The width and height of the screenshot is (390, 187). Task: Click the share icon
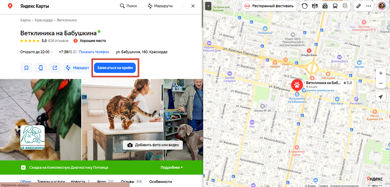point(55,68)
